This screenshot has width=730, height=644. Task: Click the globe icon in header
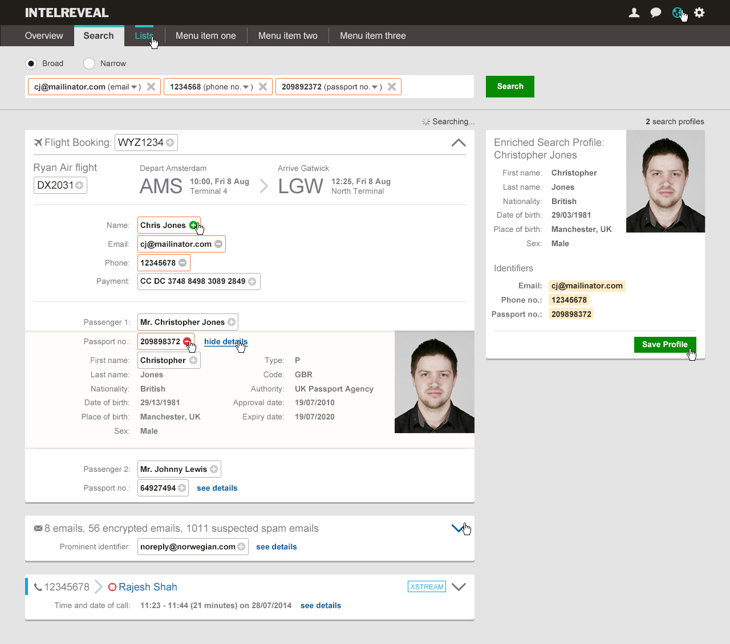click(678, 13)
